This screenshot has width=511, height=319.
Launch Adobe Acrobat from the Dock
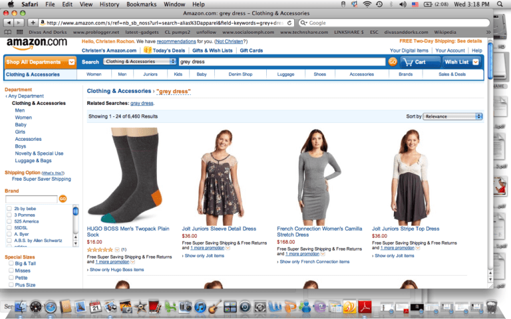365,307
